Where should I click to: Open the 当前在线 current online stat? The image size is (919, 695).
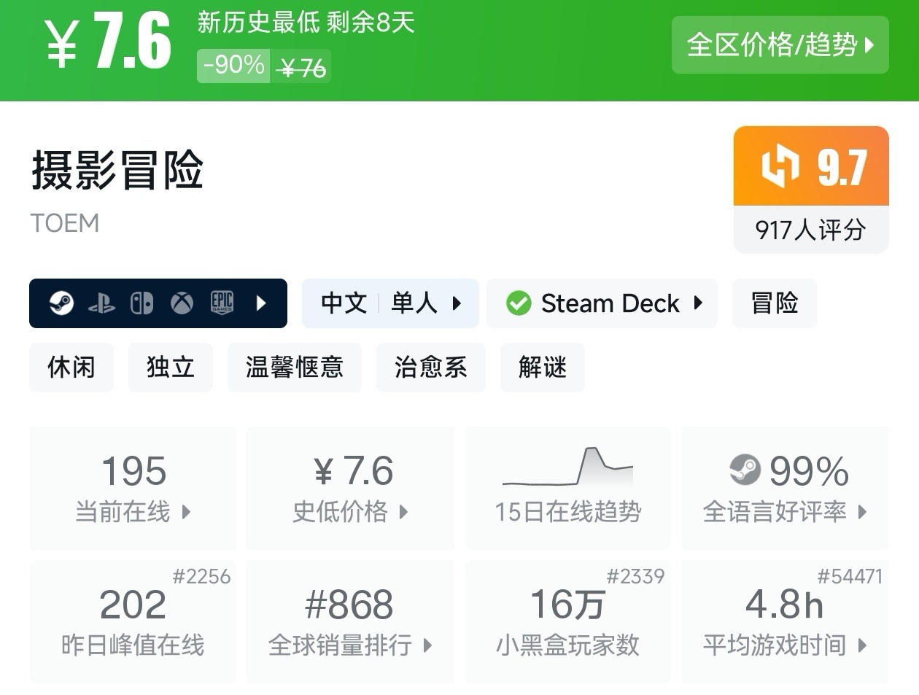click(133, 488)
